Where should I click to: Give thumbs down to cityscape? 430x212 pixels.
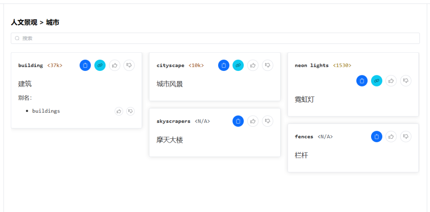click(x=268, y=65)
